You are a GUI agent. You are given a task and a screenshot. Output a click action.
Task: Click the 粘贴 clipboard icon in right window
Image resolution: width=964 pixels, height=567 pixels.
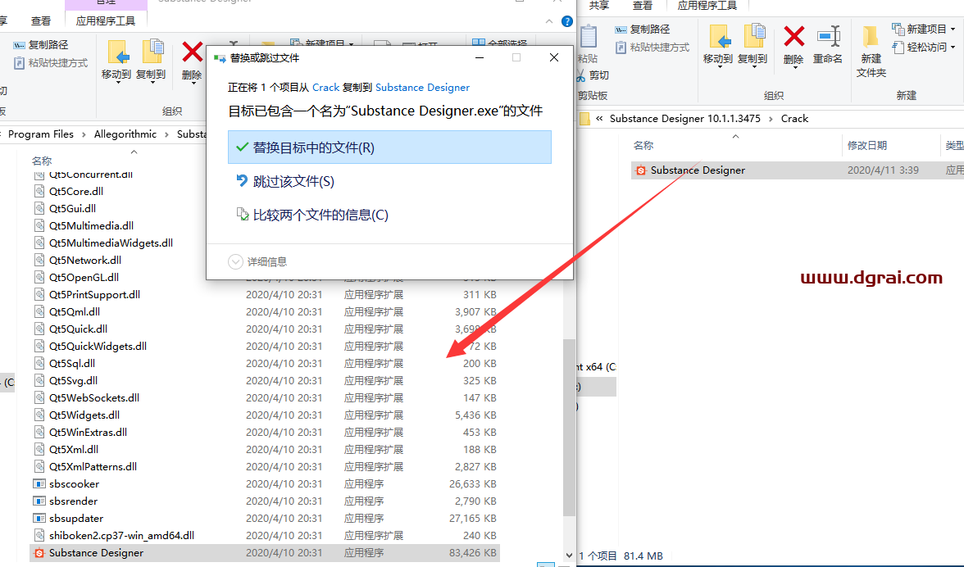click(x=588, y=37)
